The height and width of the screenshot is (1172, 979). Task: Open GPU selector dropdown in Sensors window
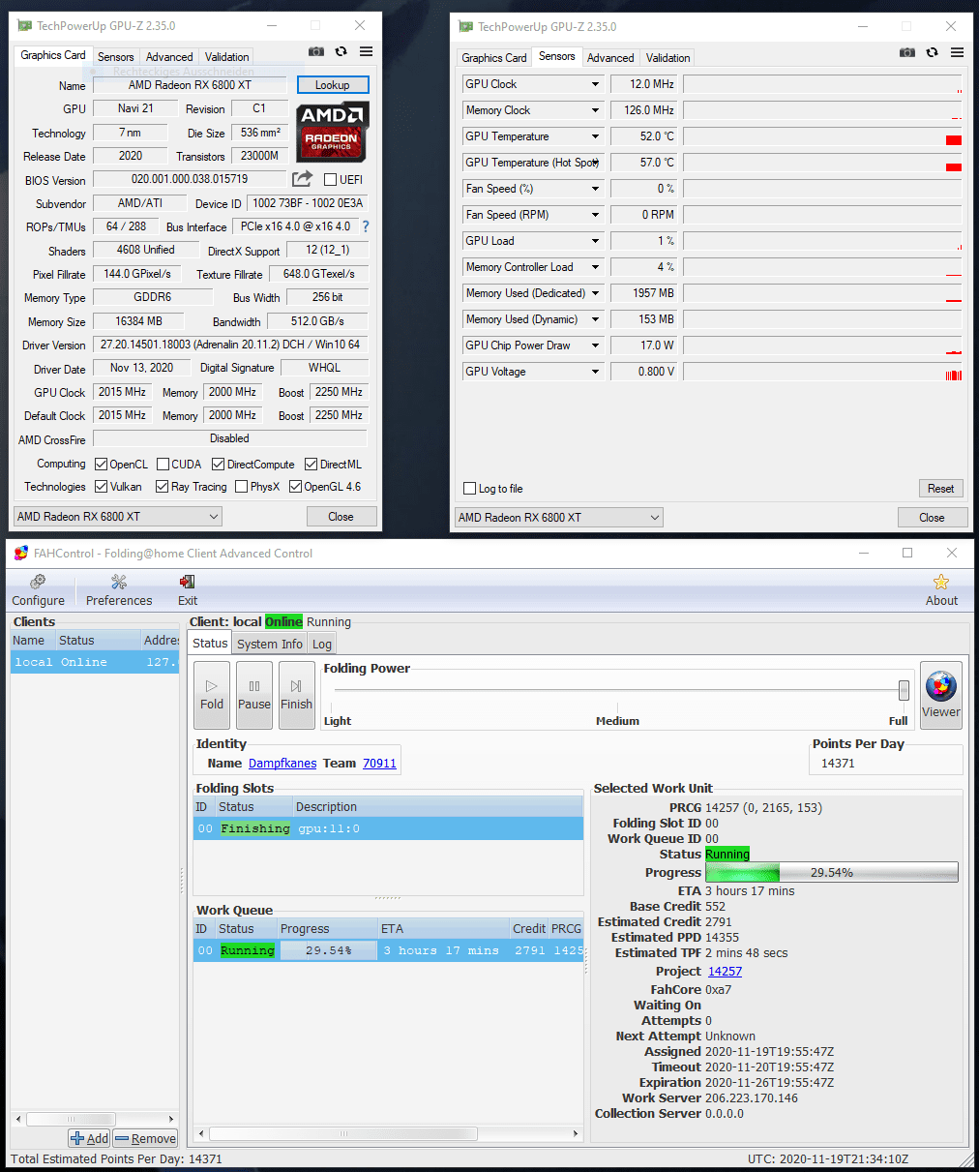558,518
